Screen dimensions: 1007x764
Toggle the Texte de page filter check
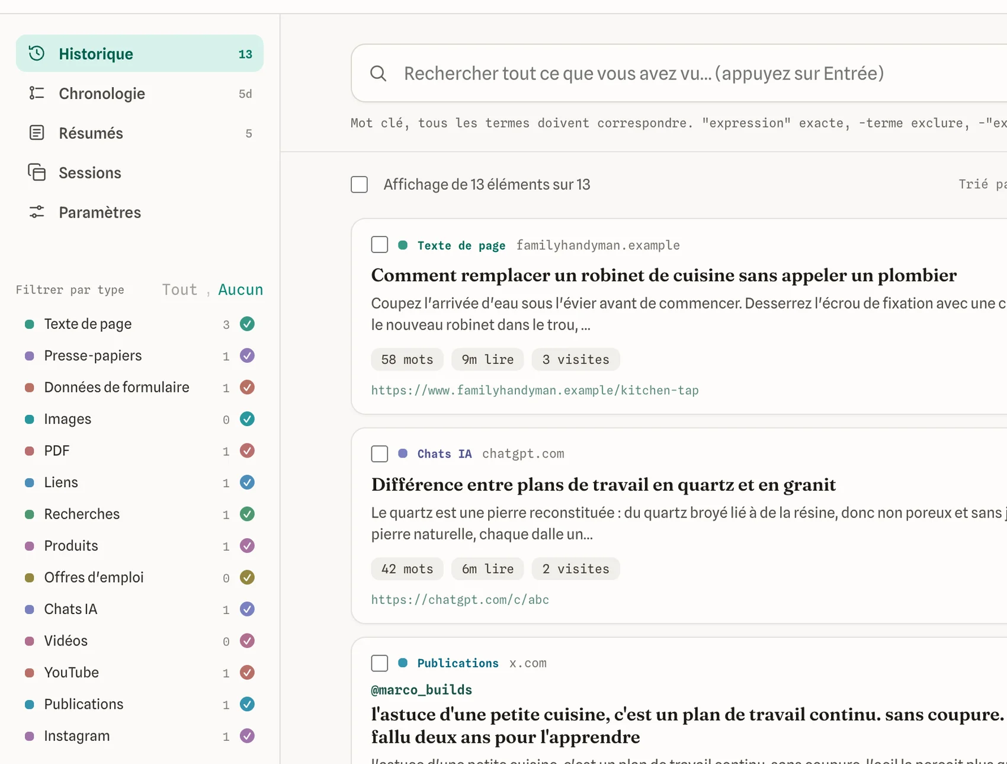247,324
